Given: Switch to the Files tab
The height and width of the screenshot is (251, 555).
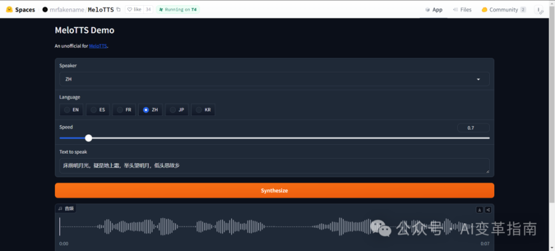Looking at the screenshot, I should pyautogui.click(x=462, y=10).
